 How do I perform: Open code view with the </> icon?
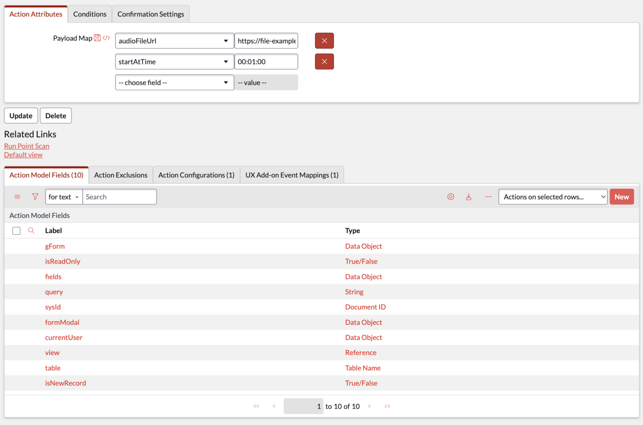[x=106, y=38]
